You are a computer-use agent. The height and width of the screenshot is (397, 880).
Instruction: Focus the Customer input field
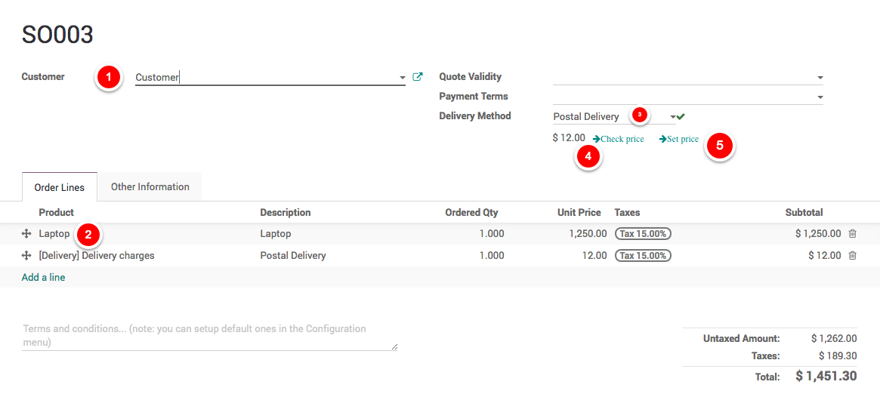coord(264,77)
